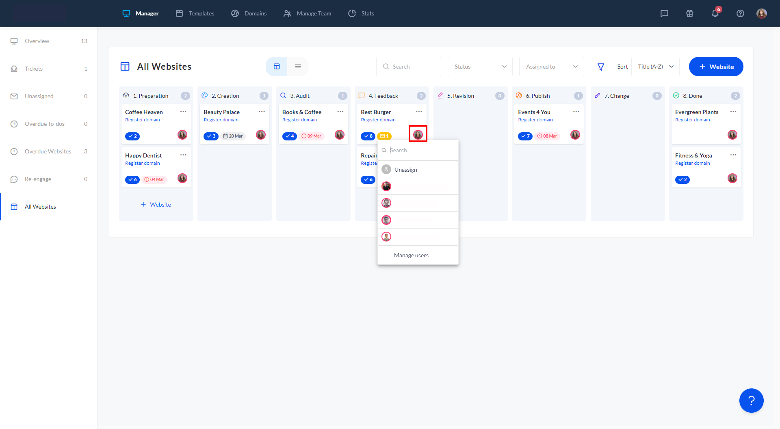The width and height of the screenshot is (780, 429).
Task: Go to the Templates tab
Action: [x=195, y=13]
